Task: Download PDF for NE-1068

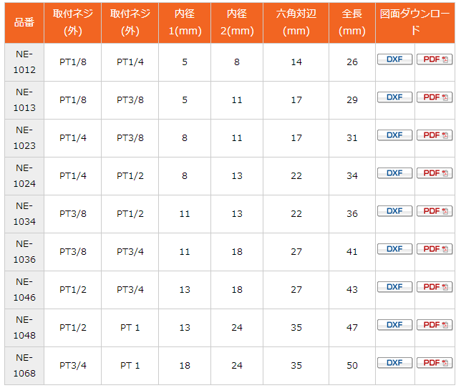Action: 435,363
